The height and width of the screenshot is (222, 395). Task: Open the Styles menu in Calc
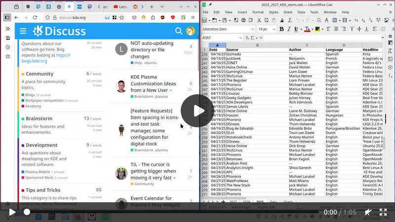click(274, 12)
